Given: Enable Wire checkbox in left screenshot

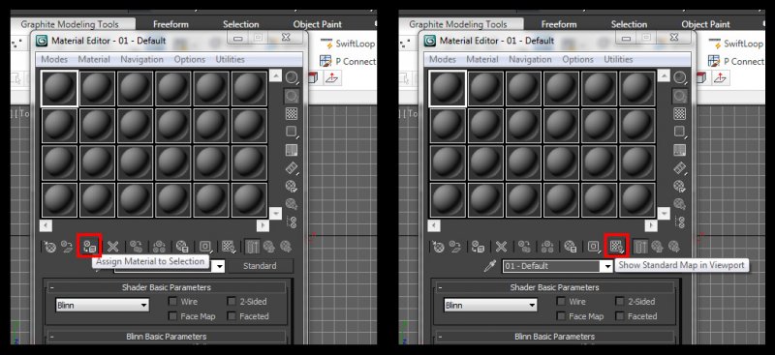Looking at the screenshot, I should [172, 301].
